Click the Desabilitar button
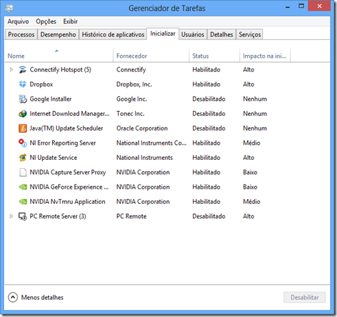 305,297
